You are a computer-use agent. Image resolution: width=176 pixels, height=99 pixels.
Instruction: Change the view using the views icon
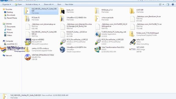(x=160, y=4)
